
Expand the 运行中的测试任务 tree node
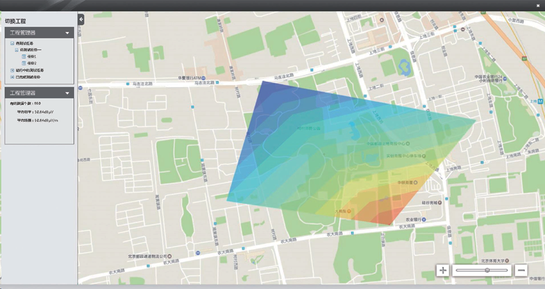point(13,71)
